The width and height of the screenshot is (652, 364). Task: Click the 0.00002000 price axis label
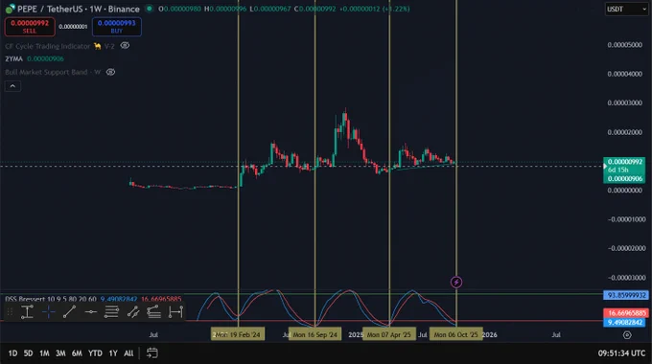tap(624, 132)
